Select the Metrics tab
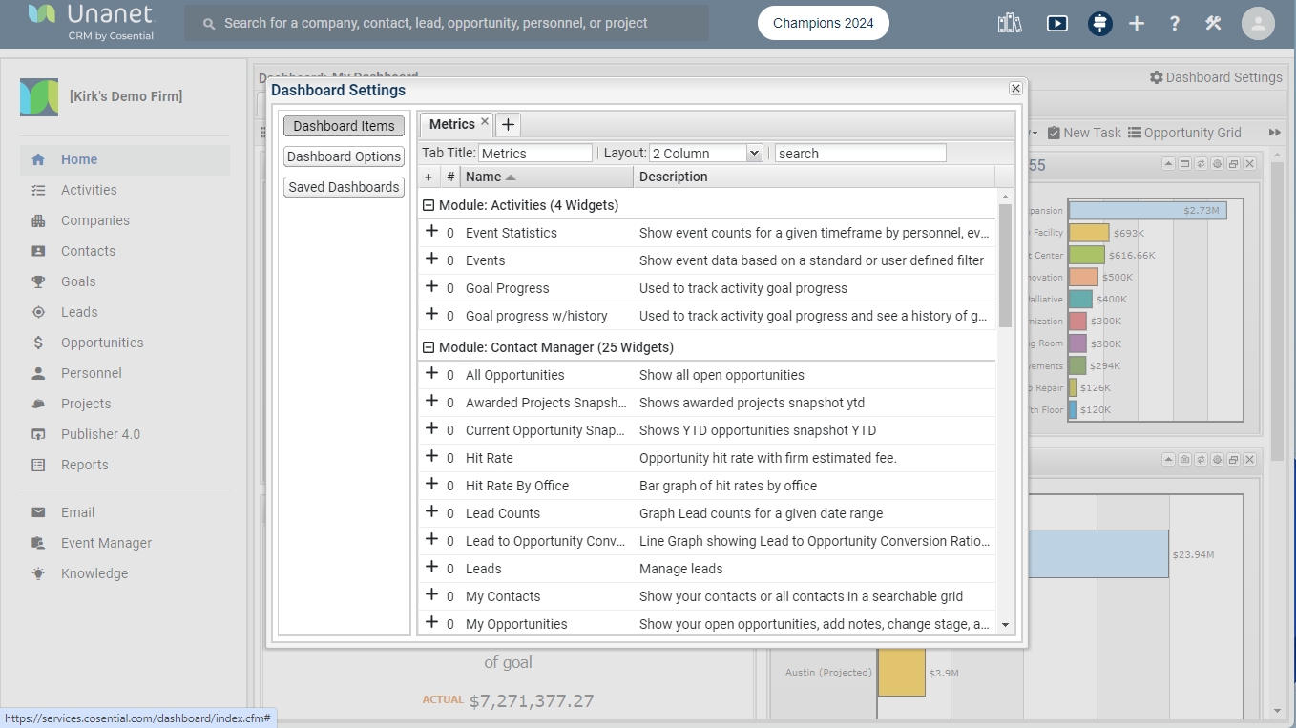Viewport: 1296px width, 728px height. pyautogui.click(x=451, y=124)
